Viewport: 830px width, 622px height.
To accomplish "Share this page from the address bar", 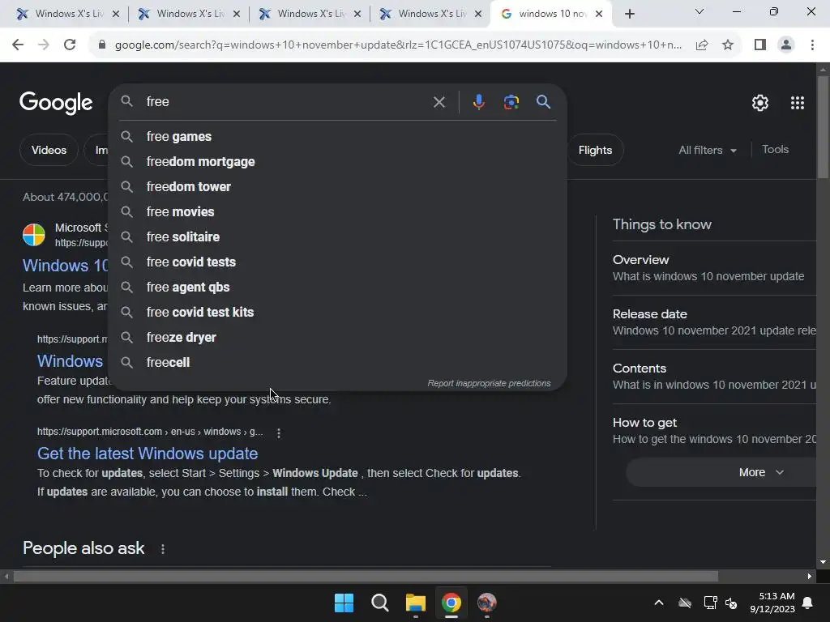I will [x=702, y=45].
